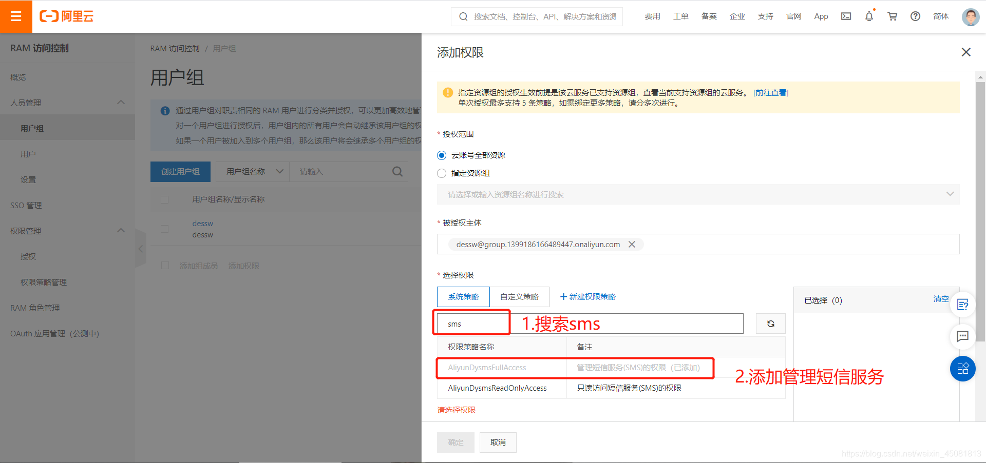Viewport: 986px width, 463px height.
Task: Open the 工单 top menu
Action: pos(680,16)
